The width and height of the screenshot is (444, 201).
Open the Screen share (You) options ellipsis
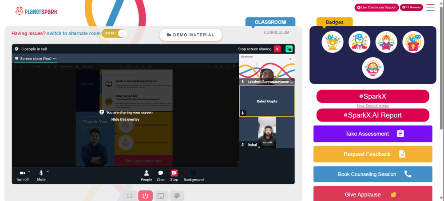pyautogui.click(x=55, y=59)
